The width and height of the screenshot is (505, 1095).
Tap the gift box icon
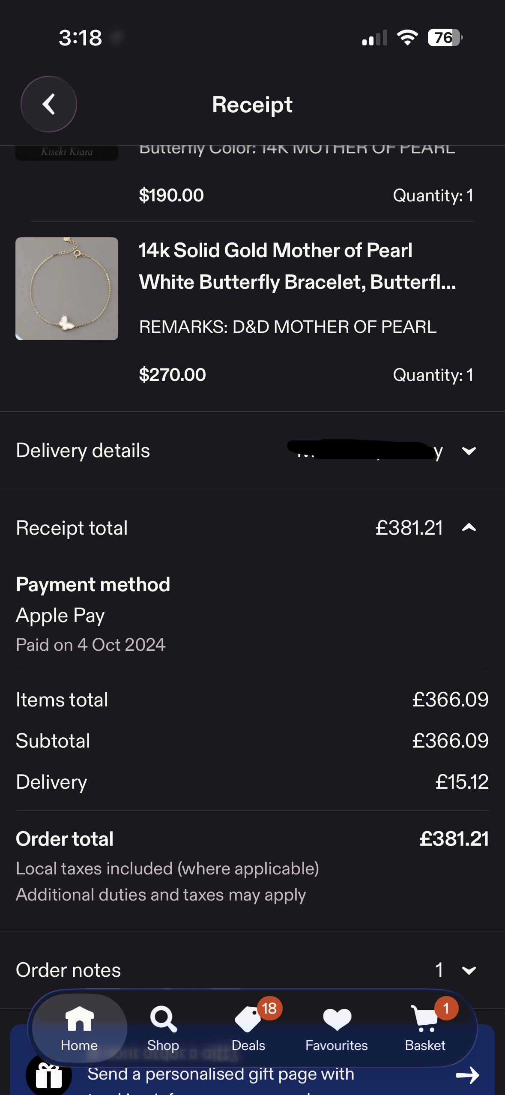pyautogui.click(x=48, y=1076)
